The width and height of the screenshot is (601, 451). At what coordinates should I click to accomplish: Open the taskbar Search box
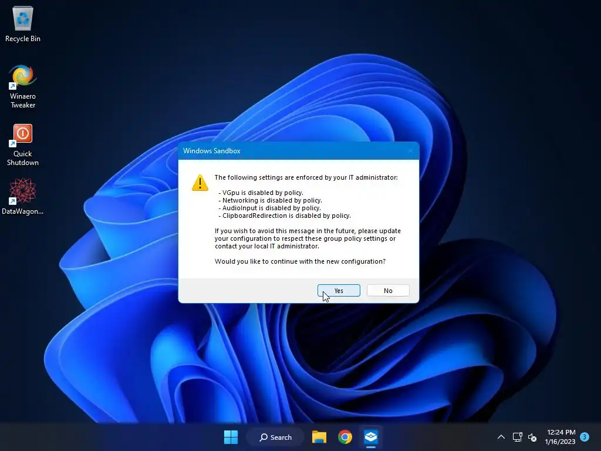point(275,437)
